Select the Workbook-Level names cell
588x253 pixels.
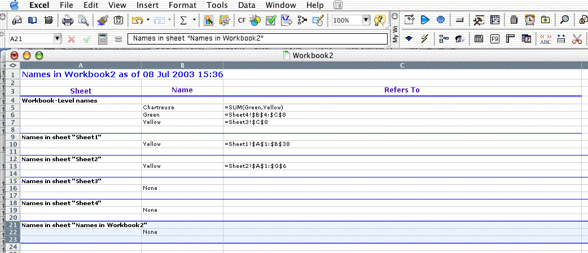pyautogui.click(x=81, y=100)
